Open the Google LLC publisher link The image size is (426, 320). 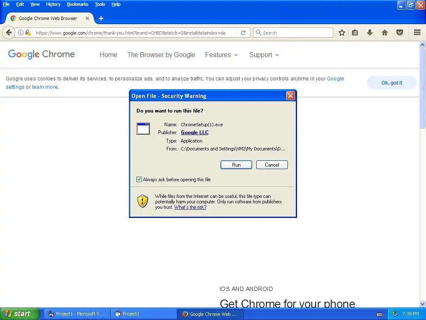pyautogui.click(x=195, y=132)
